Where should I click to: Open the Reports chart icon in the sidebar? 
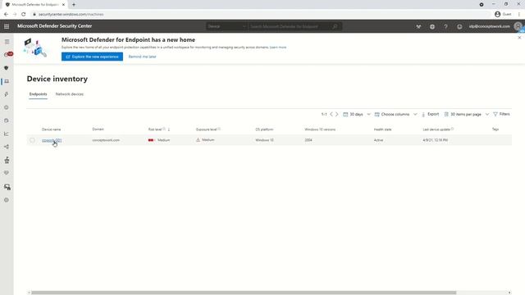tap(7, 134)
